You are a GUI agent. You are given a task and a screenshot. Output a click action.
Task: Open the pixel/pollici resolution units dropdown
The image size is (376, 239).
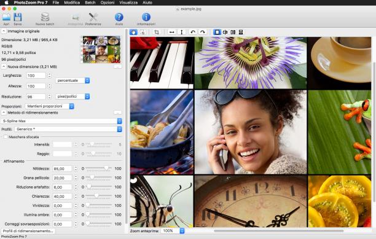pyautogui.click(x=72, y=96)
